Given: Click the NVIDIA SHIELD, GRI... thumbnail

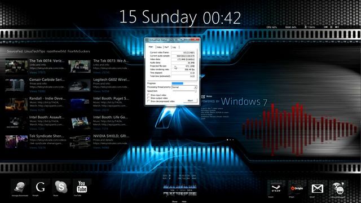Looking at the screenshot, I should 80,142.
